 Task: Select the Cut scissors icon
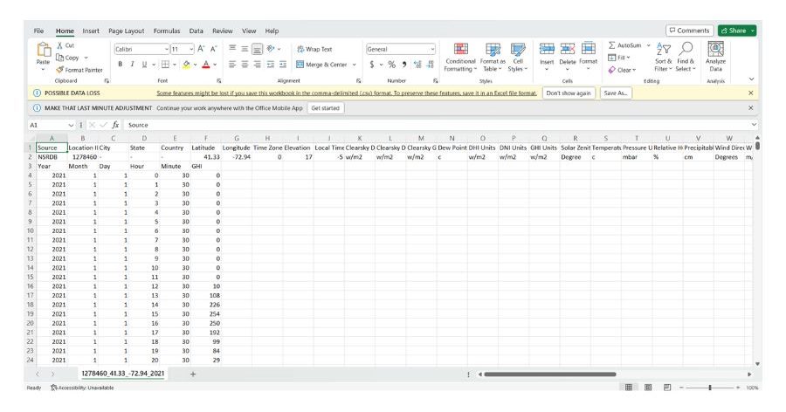pos(59,45)
